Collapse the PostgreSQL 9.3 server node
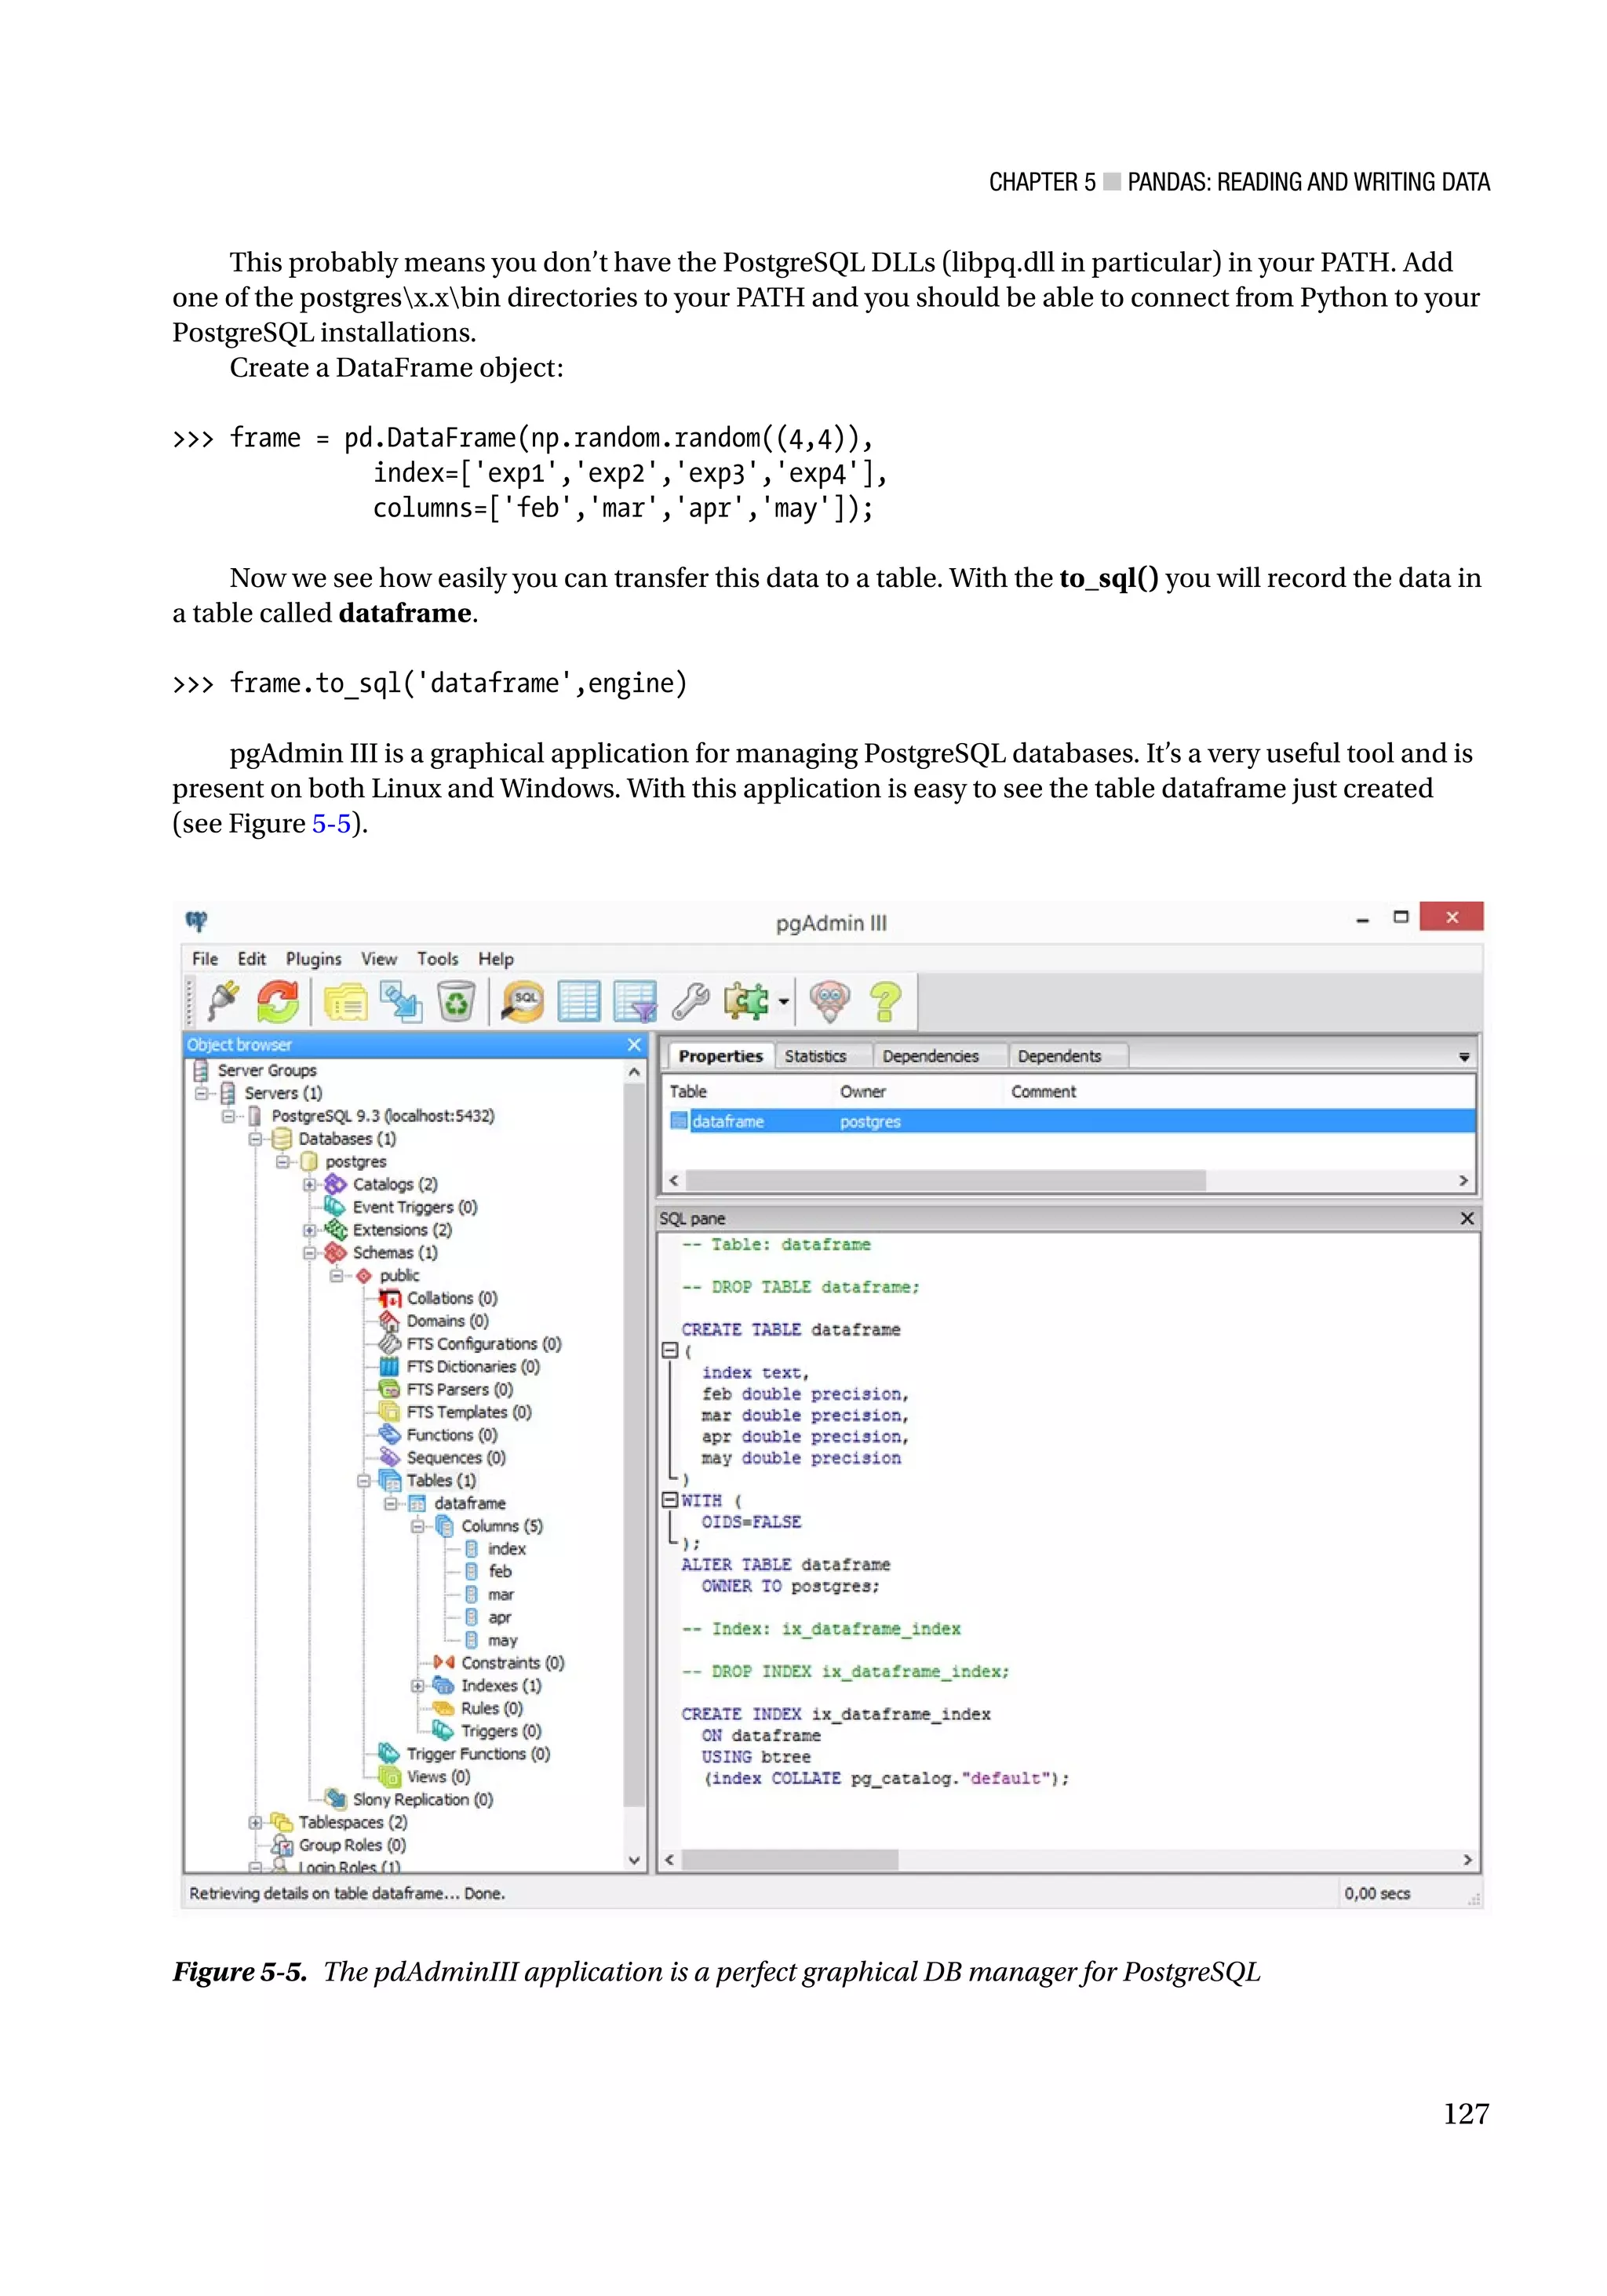This screenshot has height=2296, width=1607. point(229,1116)
